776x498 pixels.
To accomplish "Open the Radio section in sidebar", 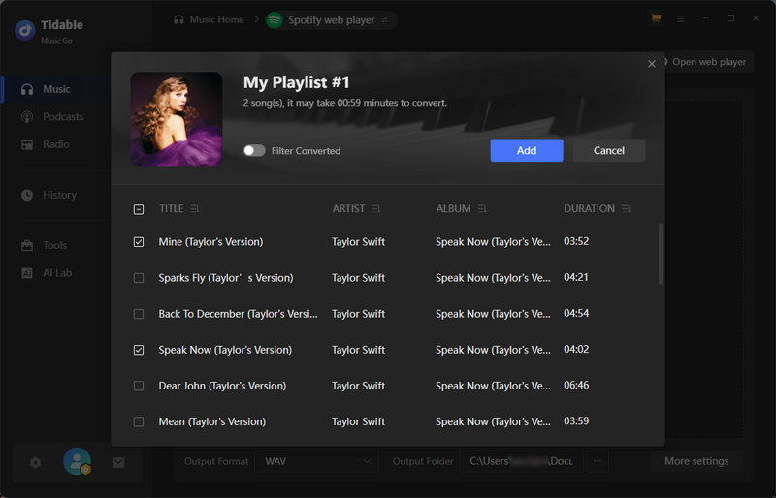I will coord(55,144).
